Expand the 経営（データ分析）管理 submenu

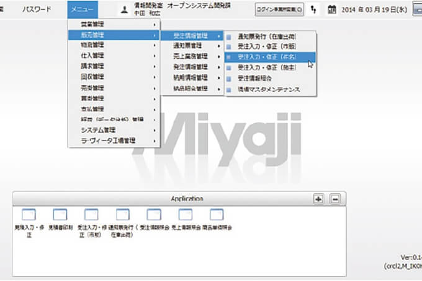(x=114, y=119)
